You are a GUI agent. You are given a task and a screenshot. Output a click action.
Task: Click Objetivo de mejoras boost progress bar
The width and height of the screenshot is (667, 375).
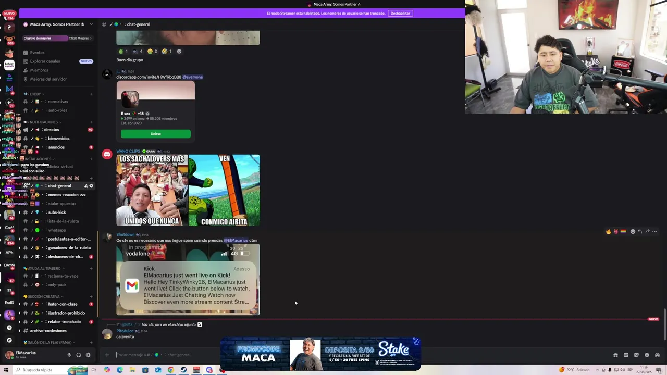pos(57,38)
